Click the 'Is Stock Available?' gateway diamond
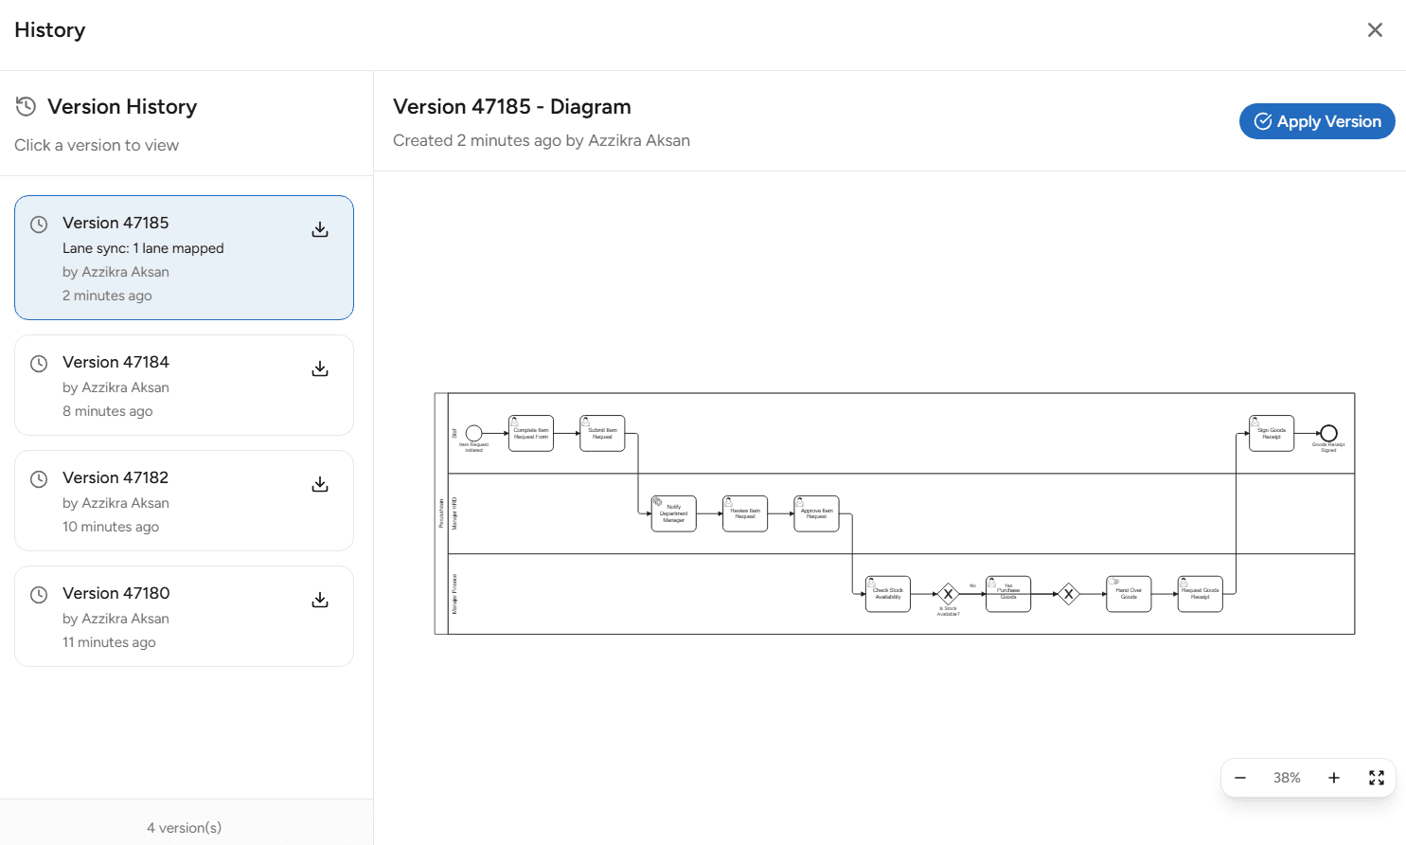Screen dimensions: 1406x845 (x=948, y=594)
